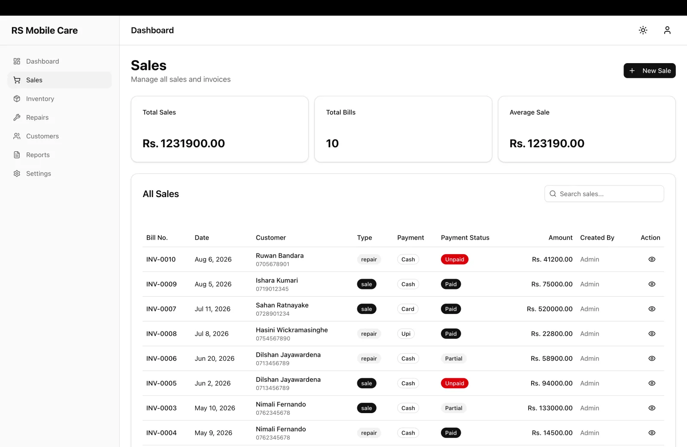Open the Reports page
Image resolution: width=687 pixels, height=447 pixels.
[x=60, y=155]
